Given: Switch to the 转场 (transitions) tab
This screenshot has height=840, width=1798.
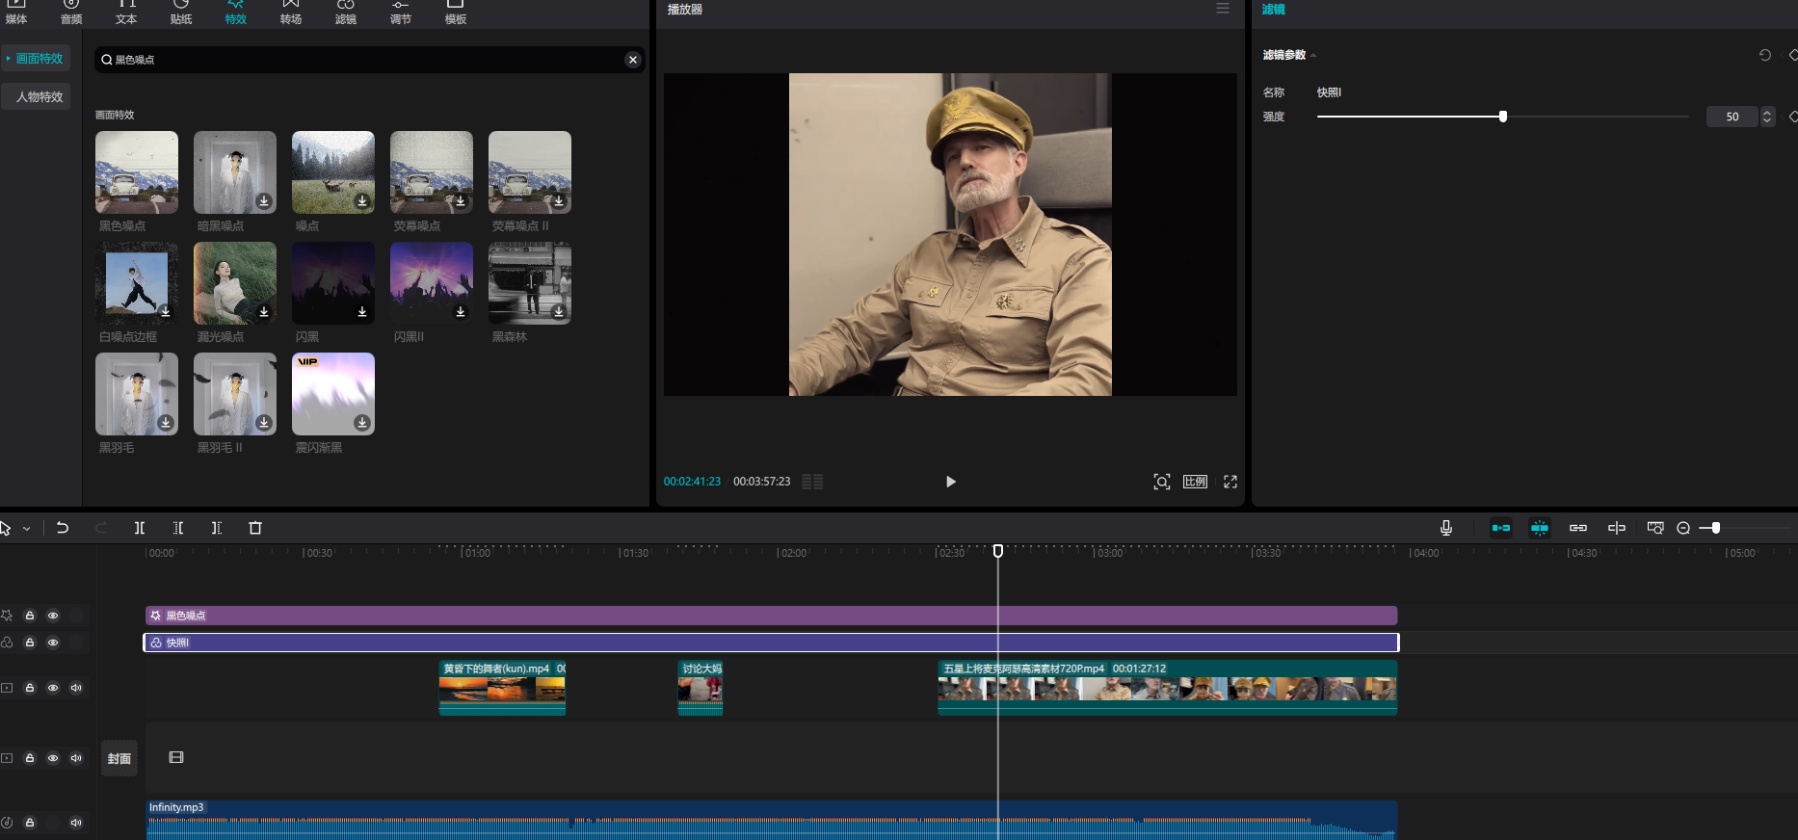Looking at the screenshot, I should (291, 13).
